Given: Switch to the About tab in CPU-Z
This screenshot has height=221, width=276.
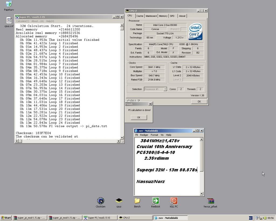Looking at the screenshot, I should coord(182,16).
